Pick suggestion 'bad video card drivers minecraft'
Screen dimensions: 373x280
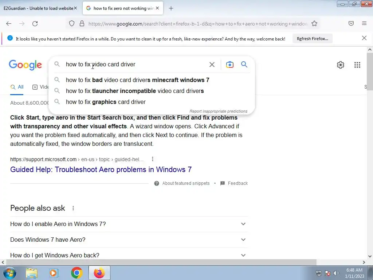[x=152, y=80]
